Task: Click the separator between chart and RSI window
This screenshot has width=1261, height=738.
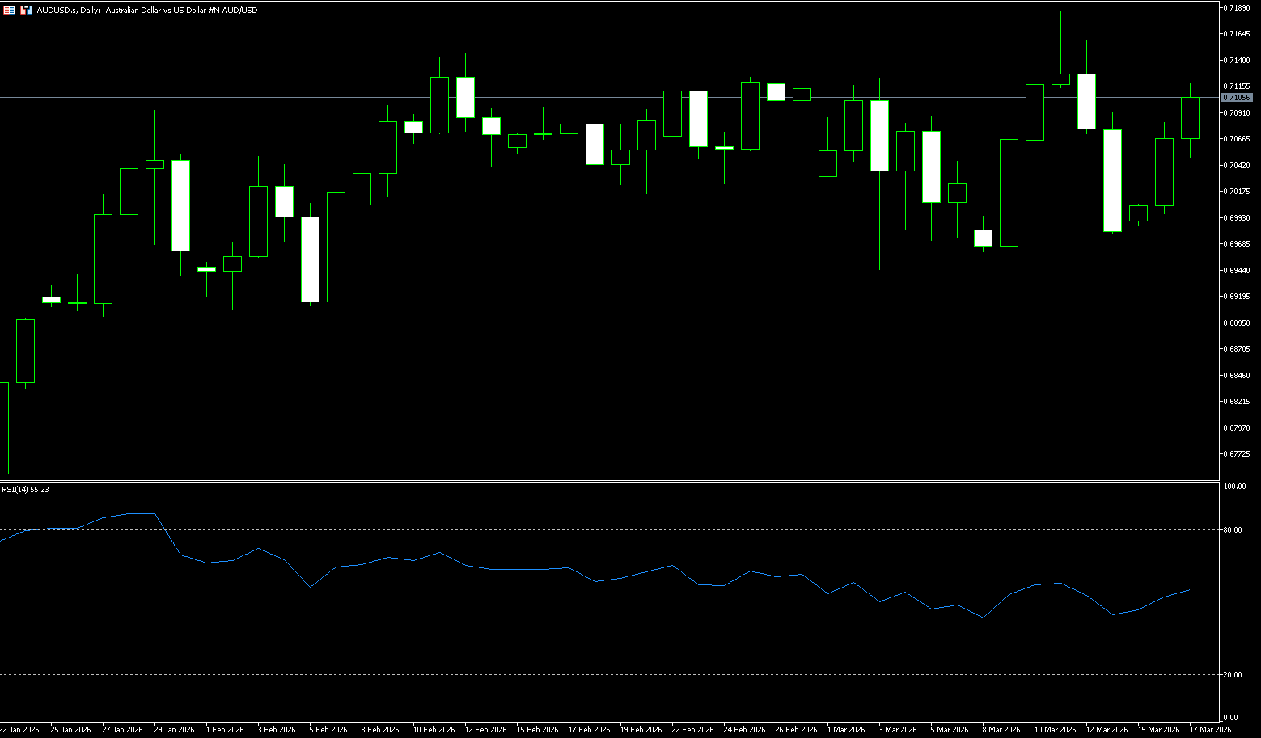Action: (607, 481)
